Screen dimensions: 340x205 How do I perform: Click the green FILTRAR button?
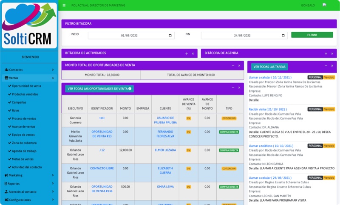coord(312,35)
